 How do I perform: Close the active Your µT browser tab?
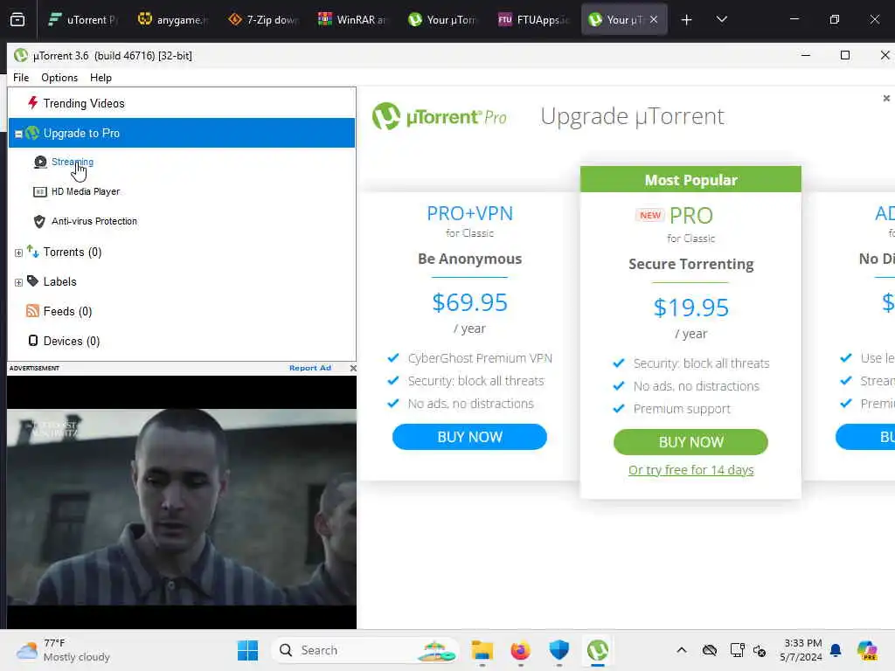tap(654, 19)
